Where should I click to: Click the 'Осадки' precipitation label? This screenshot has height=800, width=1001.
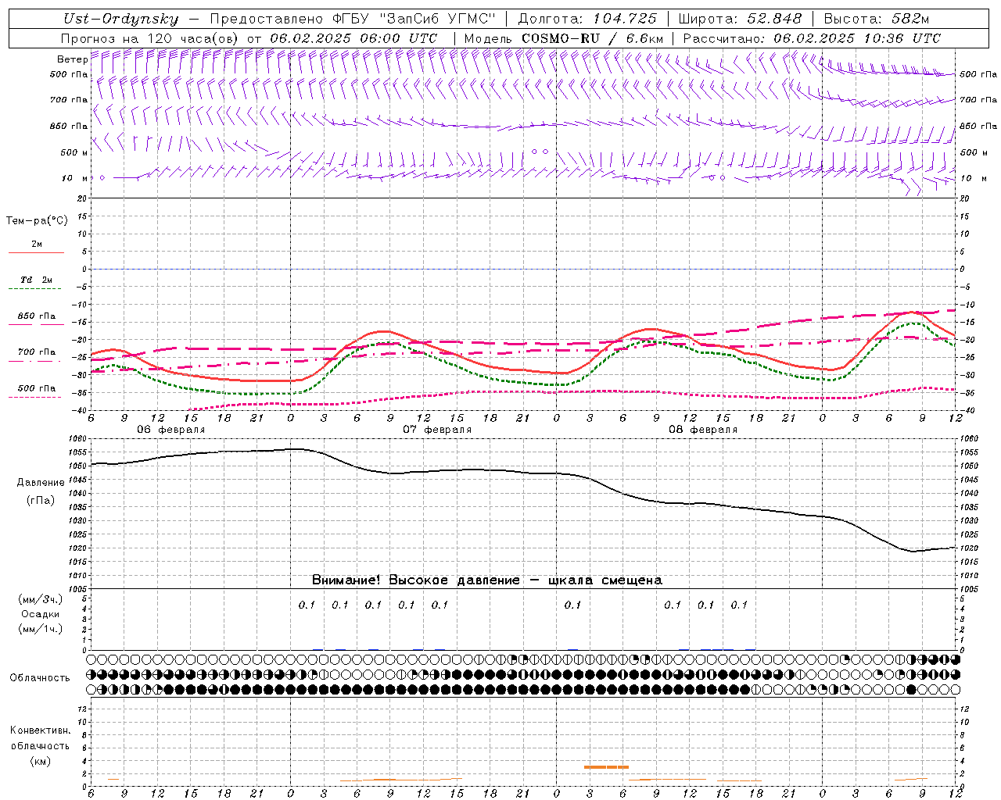click(x=41, y=614)
